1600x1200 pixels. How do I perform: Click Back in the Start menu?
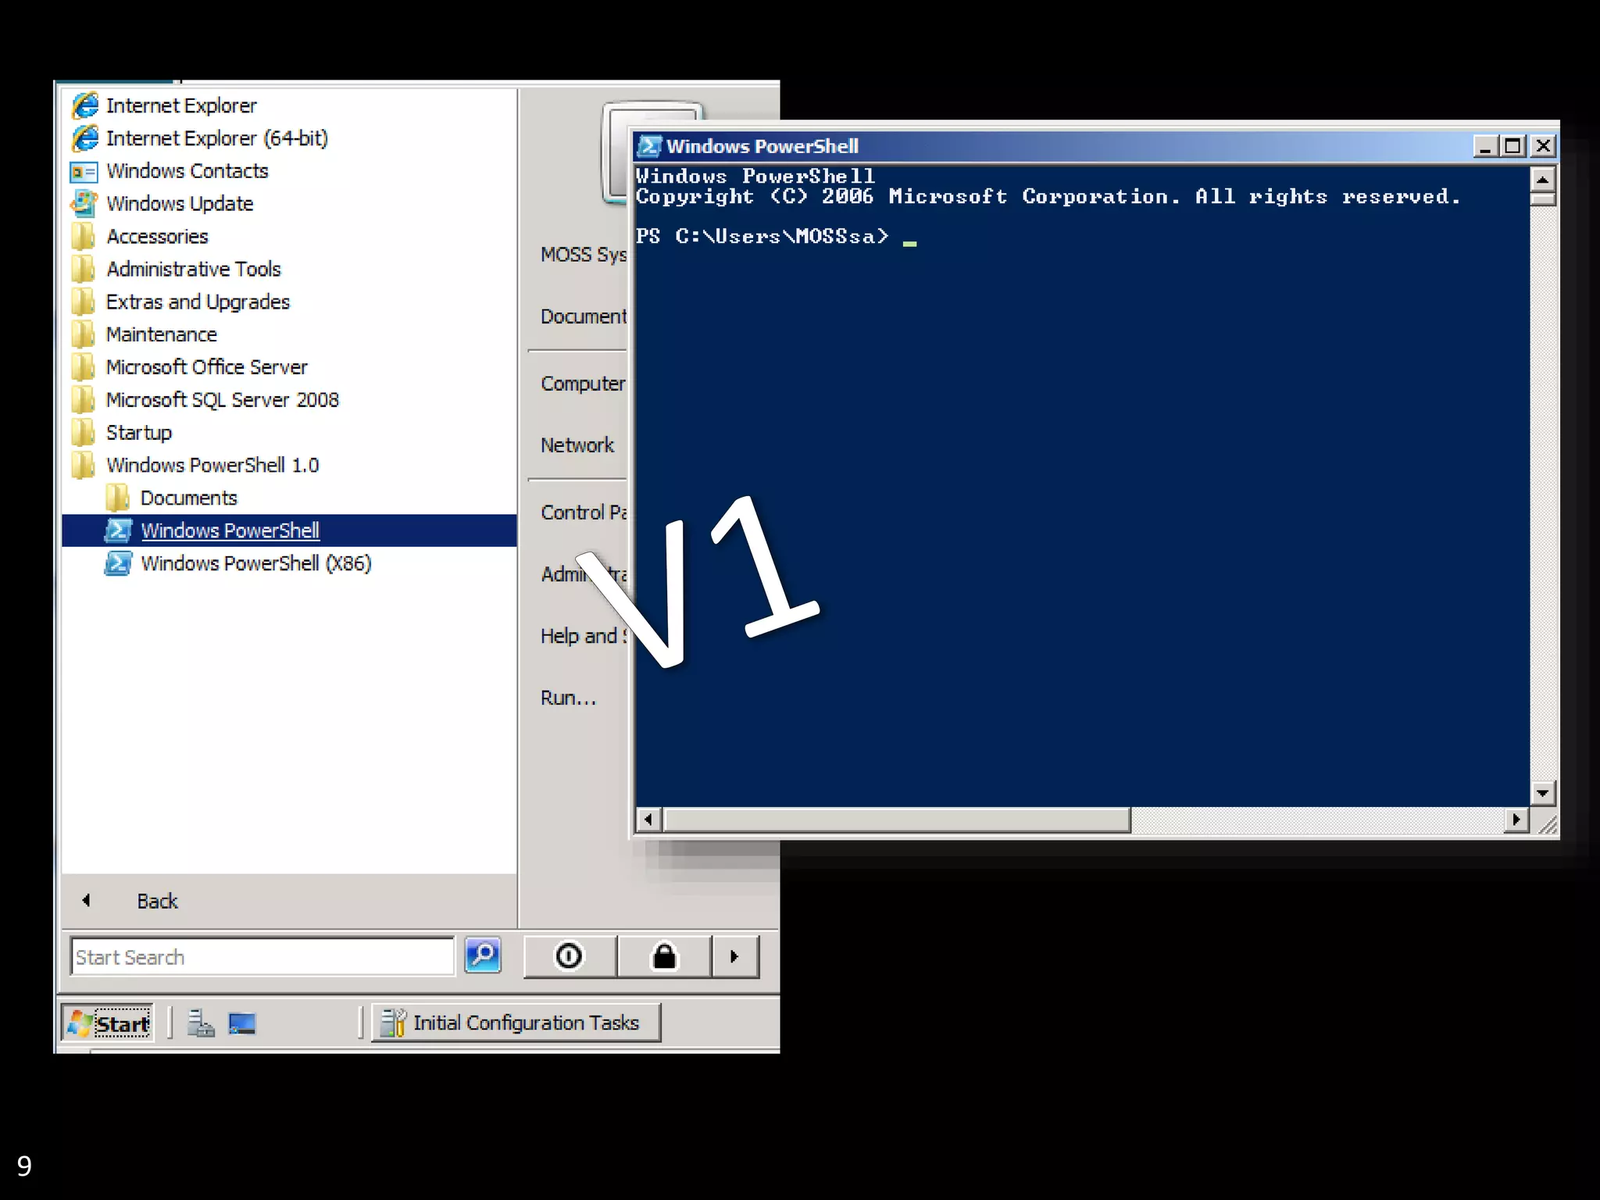(x=156, y=901)
